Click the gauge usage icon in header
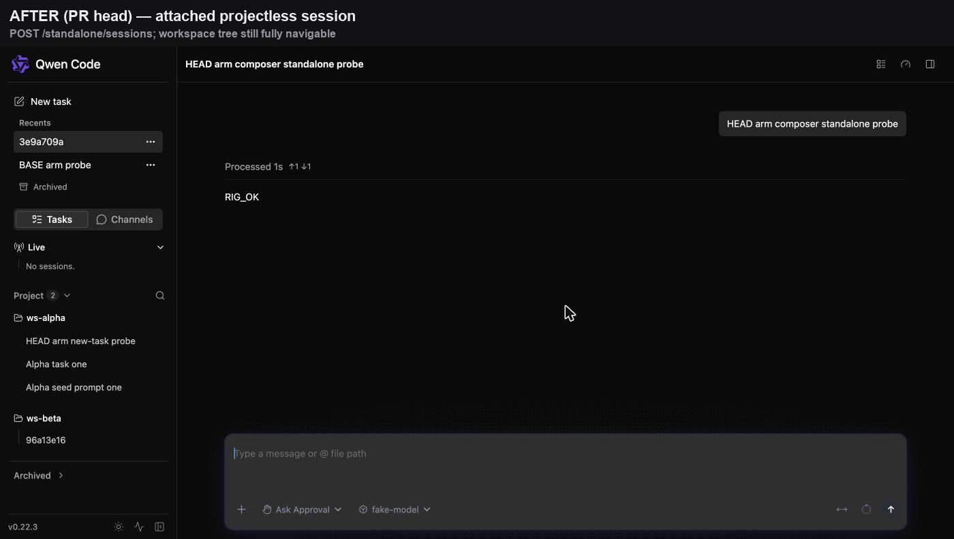This screenshot has width=954, height=539. [906, 64]
